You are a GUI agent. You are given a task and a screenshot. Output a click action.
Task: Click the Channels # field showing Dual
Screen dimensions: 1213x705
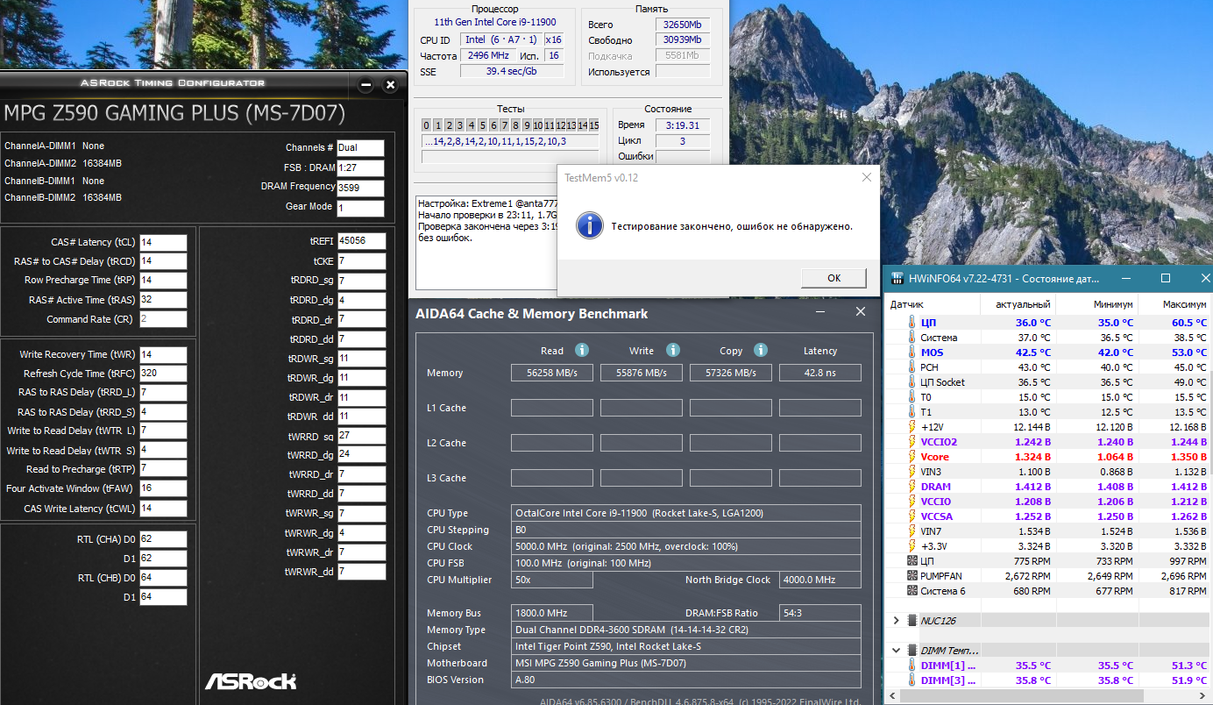click(x=361, y=148)
